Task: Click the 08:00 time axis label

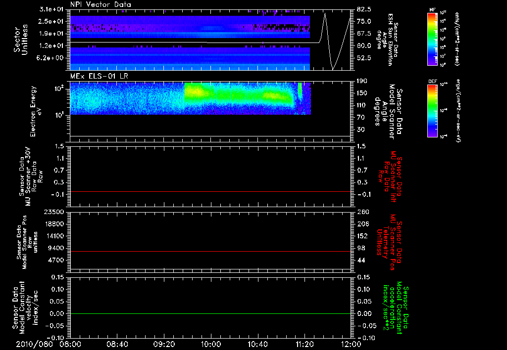Action: point(70,344)
